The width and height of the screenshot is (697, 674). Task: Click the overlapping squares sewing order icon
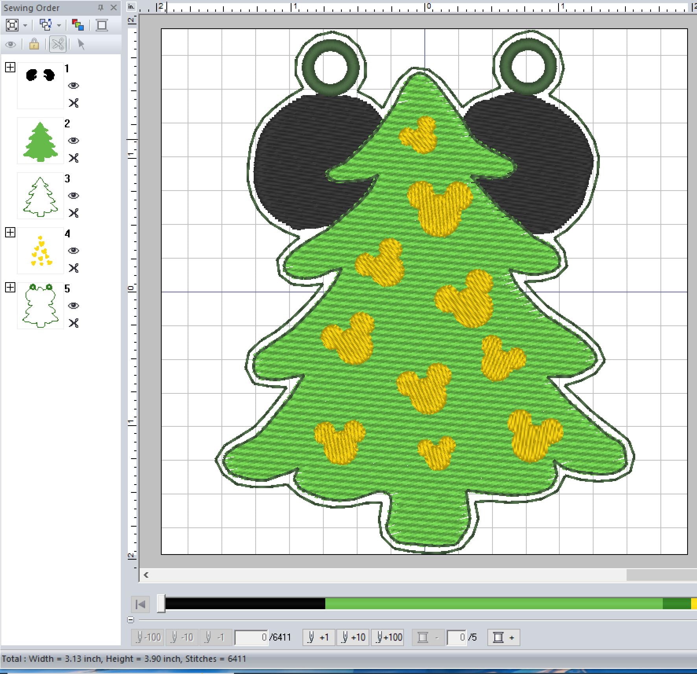(46, 25)
